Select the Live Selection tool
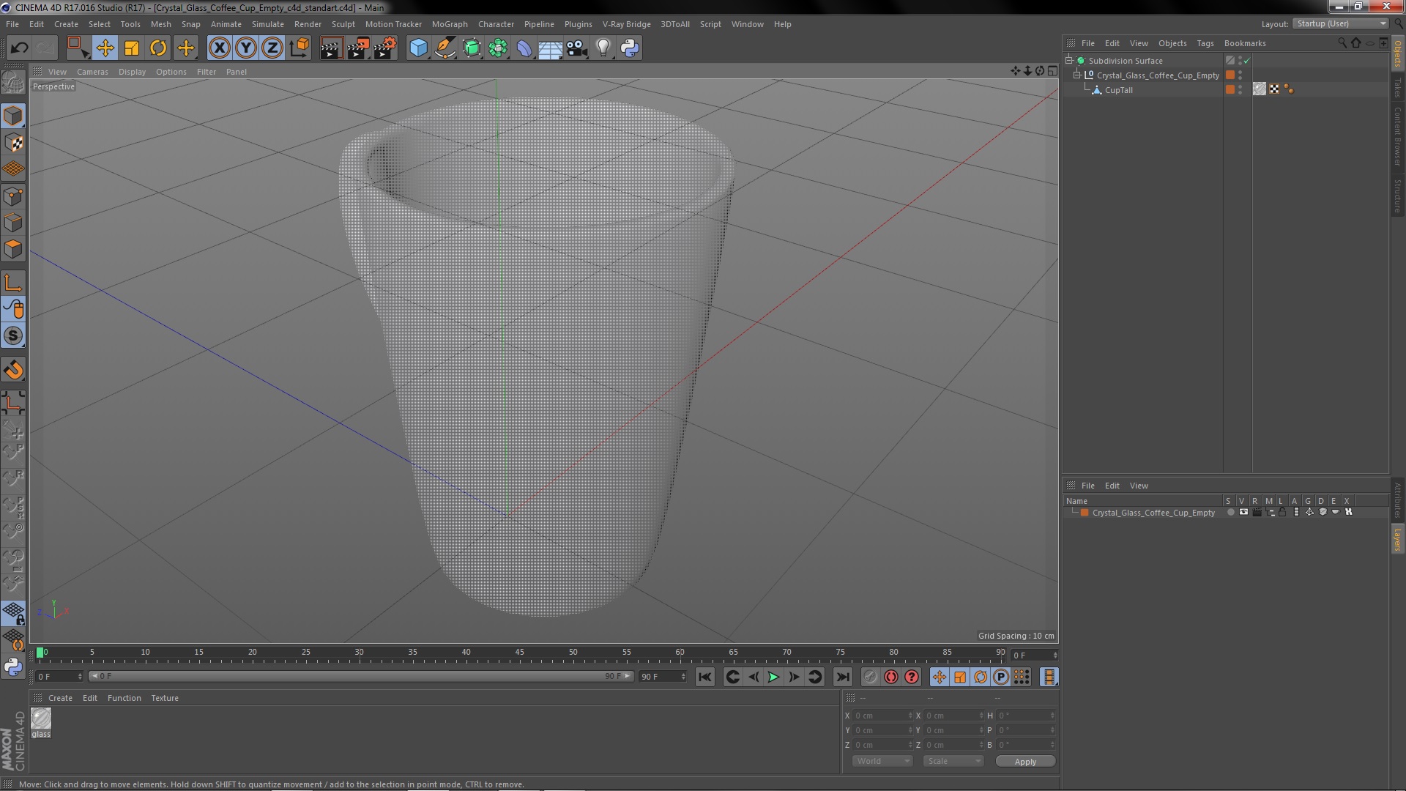Screen dimensions: 1406x791 tap(77, 48)
